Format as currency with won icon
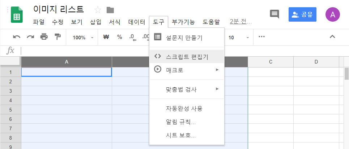Viewport: 349px width, 149px height. (106, 37)
